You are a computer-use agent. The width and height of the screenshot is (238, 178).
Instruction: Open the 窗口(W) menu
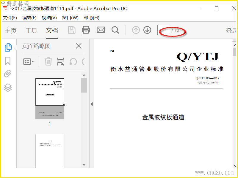click(x=70, y=18)
